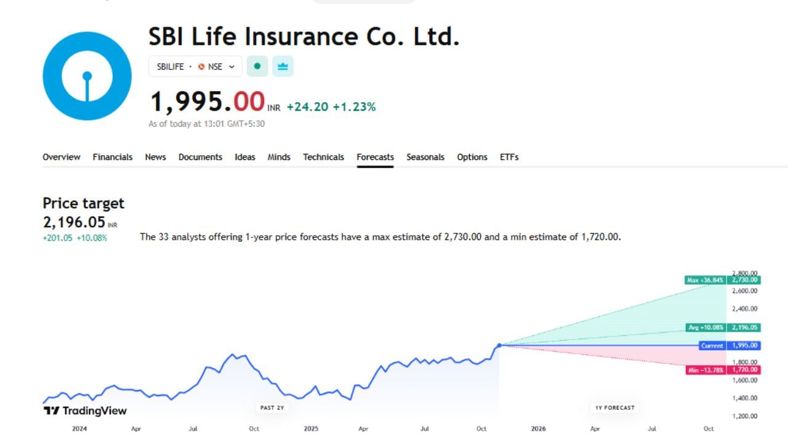The image size is (788, 443).
Task: Click the Avg +10.08% forecast marker
Action: tap(705, 327)
